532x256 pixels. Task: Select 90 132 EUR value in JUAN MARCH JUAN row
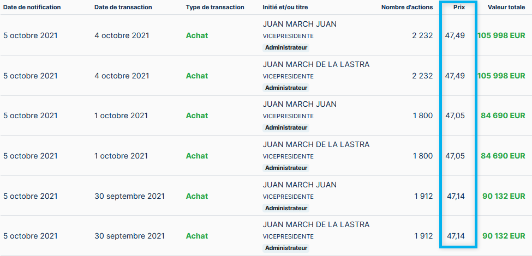504,196
